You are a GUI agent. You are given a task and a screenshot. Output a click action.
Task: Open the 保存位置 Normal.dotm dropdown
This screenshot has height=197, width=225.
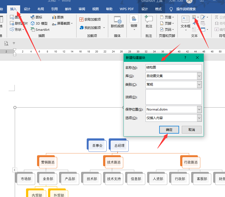click(199, 109)
